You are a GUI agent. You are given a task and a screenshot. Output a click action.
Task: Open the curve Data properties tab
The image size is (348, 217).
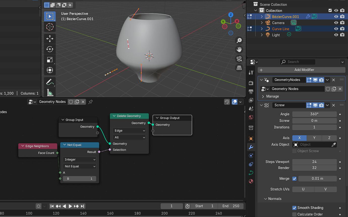click(x=251, y=173)
